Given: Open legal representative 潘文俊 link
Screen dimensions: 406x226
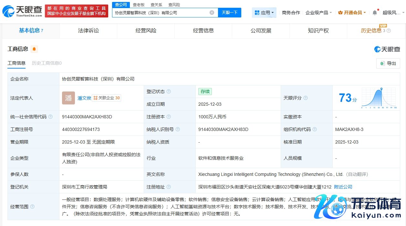Looking at the screenshot, I should (x=84, y=98).
